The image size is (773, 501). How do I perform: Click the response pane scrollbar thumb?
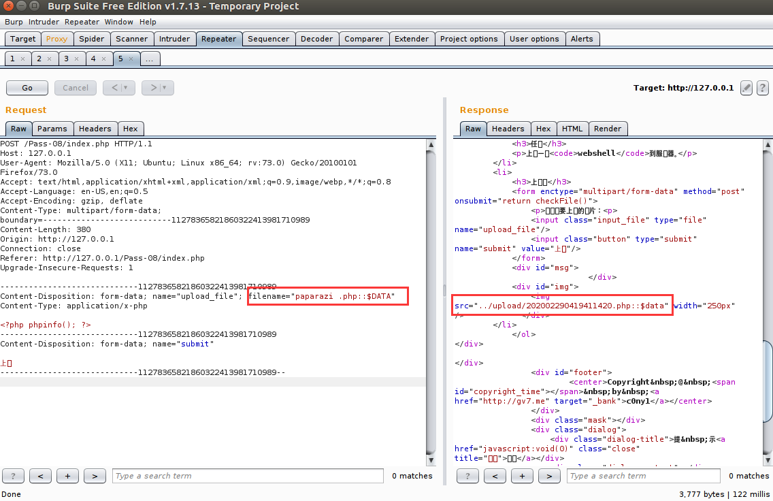(x=768, y=381)
